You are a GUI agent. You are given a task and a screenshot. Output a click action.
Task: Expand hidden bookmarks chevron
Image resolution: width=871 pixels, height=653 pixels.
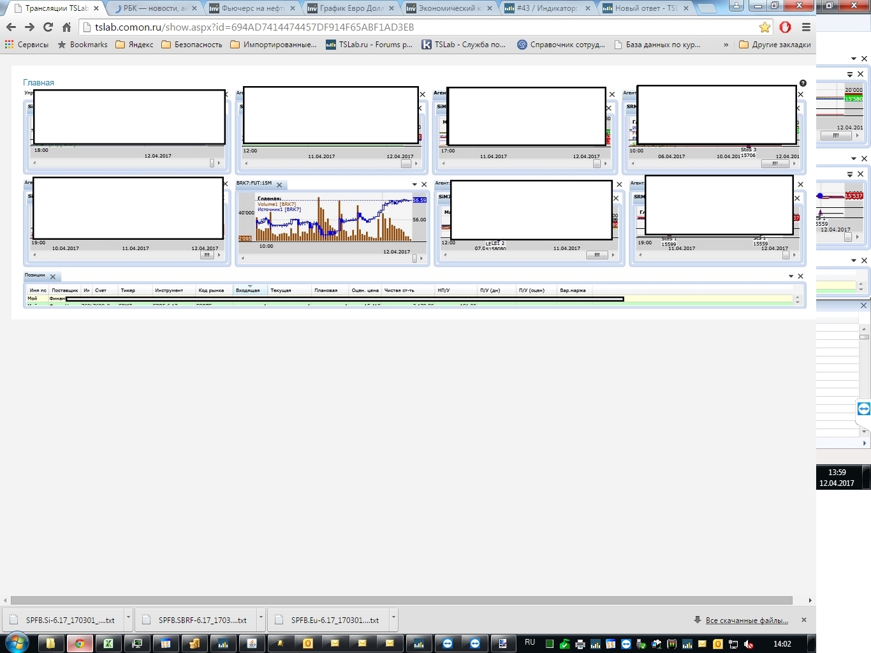[726, 45]
